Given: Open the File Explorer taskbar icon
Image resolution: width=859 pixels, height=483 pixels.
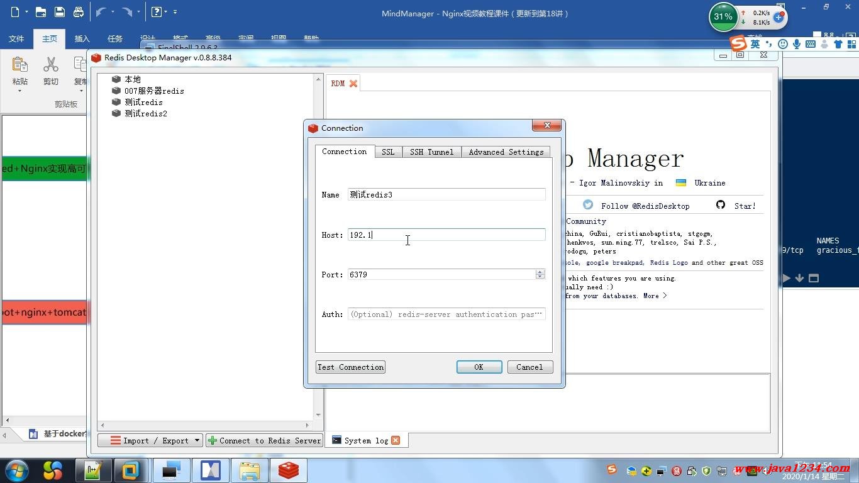Looking at the screenshot, I should tap(250, 470).
